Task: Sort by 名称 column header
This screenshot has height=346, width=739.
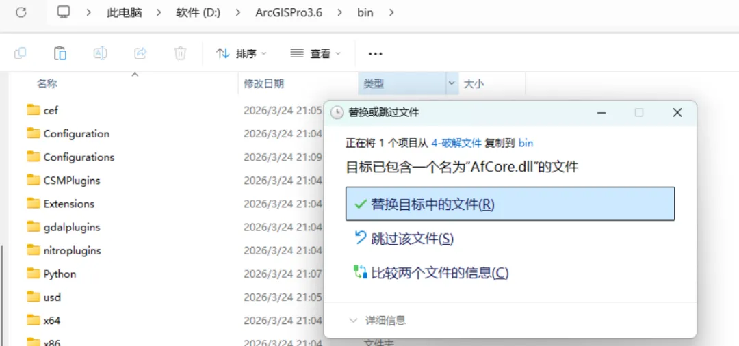Action: coord(47,84)
